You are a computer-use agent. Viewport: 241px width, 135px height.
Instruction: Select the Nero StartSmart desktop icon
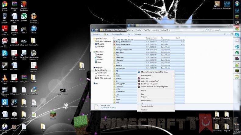coord(5,42)
